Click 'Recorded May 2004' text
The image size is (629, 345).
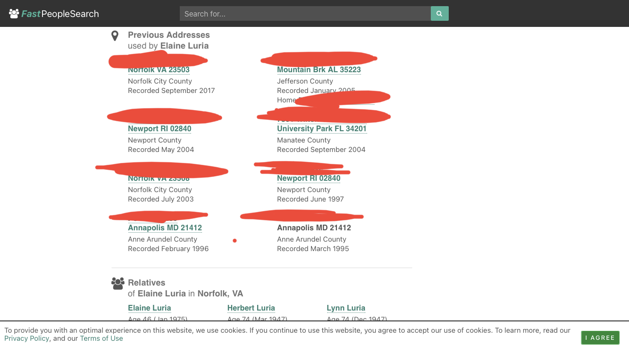[x=161, y=150]
